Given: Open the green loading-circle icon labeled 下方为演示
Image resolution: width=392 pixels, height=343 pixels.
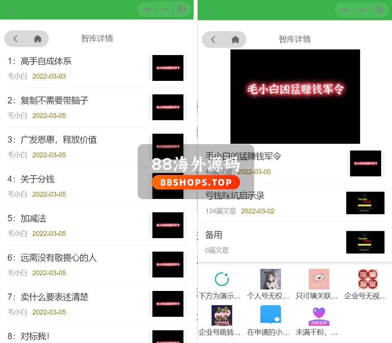Looking at the screenshot, I should pyautogui.click(x=222, y=279).
